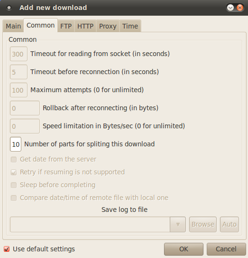Click the window menu icon in the title bar
The image size is (248, 258).
[9, 8]
